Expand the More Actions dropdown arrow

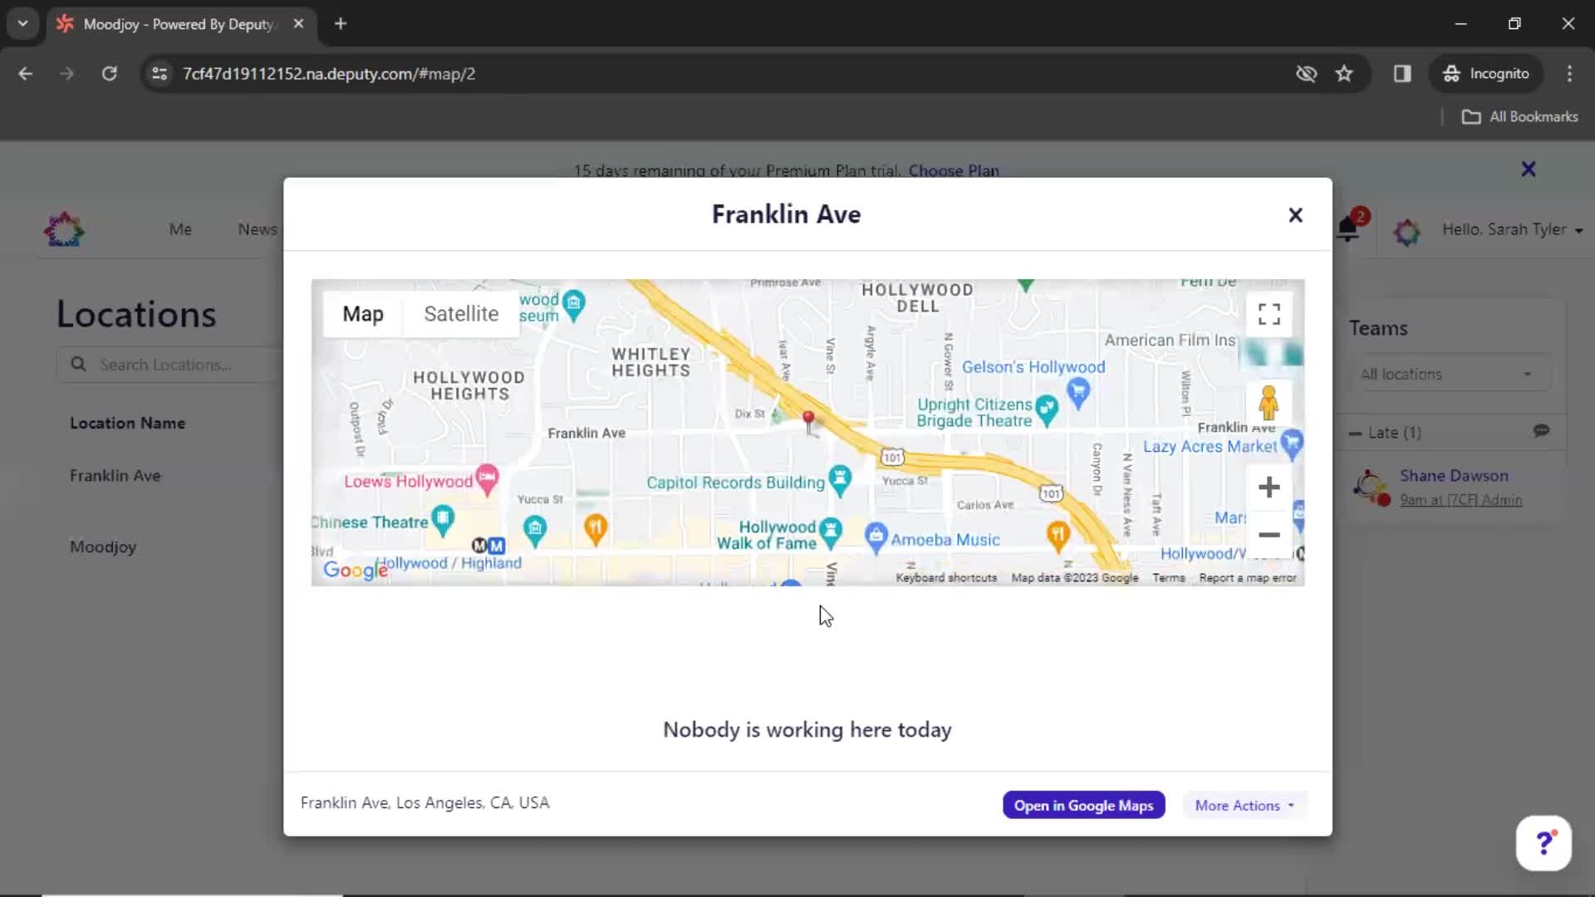(1290, 805)
